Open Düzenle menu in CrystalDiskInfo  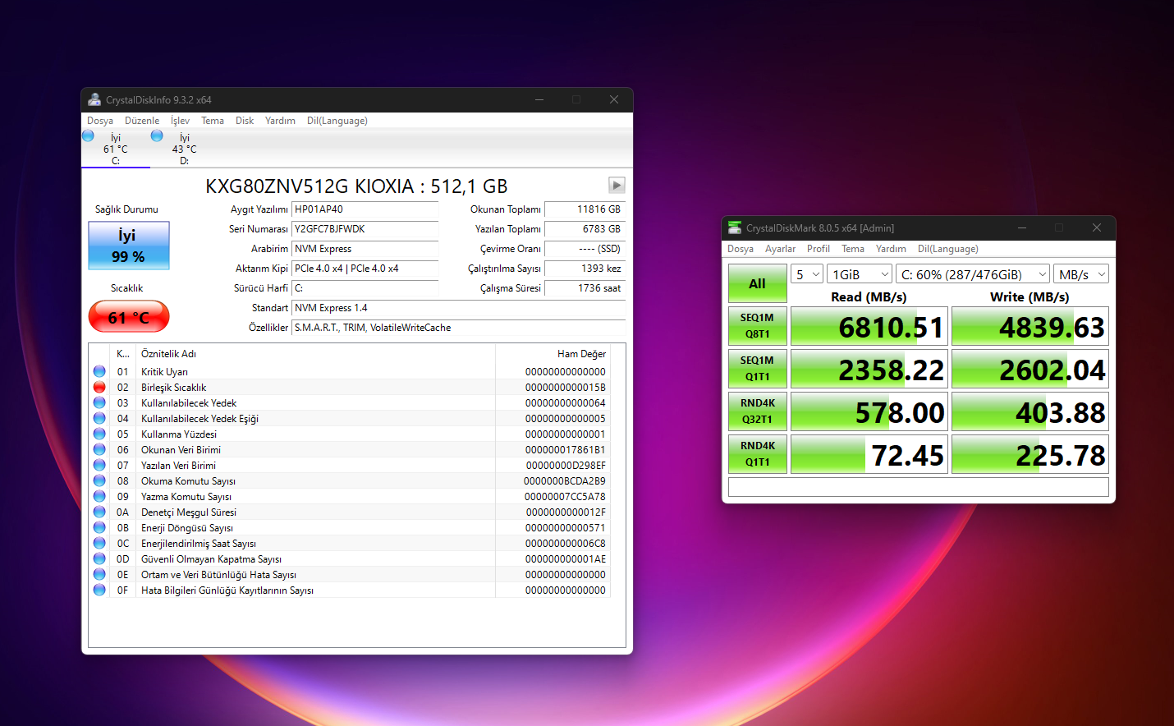tap(142, 121)
